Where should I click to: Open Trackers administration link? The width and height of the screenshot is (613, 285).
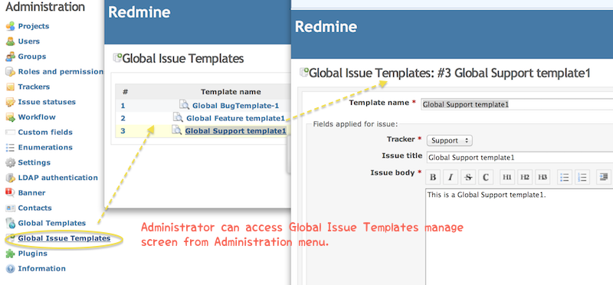(x=34, y=87)
